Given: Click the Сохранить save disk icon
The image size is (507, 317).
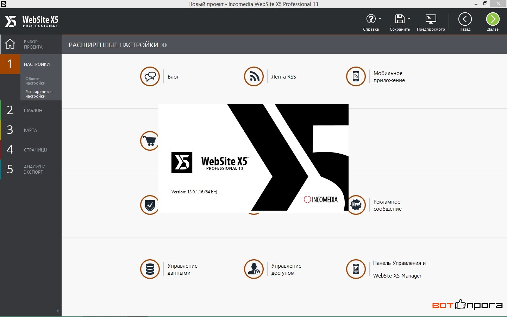Looking at the screenshot, I should pyautogui.click(x=400, y=19).
